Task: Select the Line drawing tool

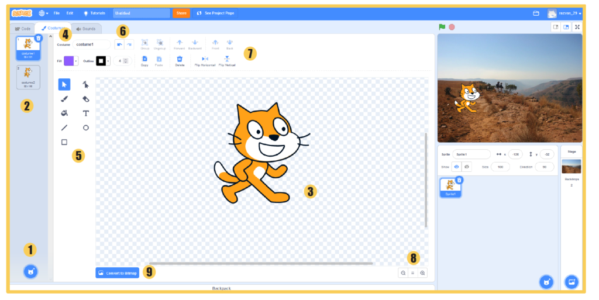Action: click(64, 127)
